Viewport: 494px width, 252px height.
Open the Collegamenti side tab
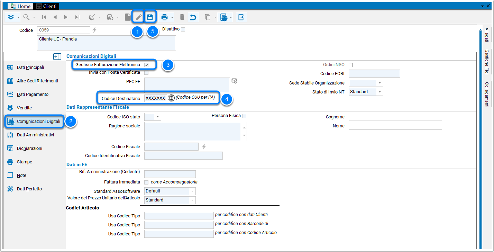487,94
